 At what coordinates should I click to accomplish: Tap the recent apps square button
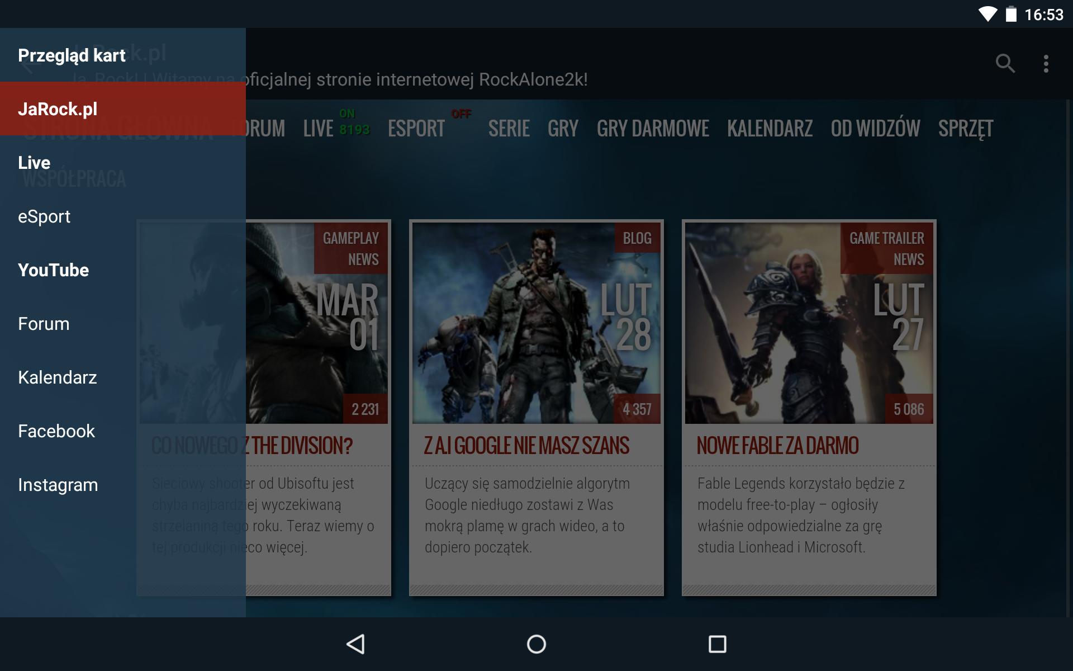[717, 644]
